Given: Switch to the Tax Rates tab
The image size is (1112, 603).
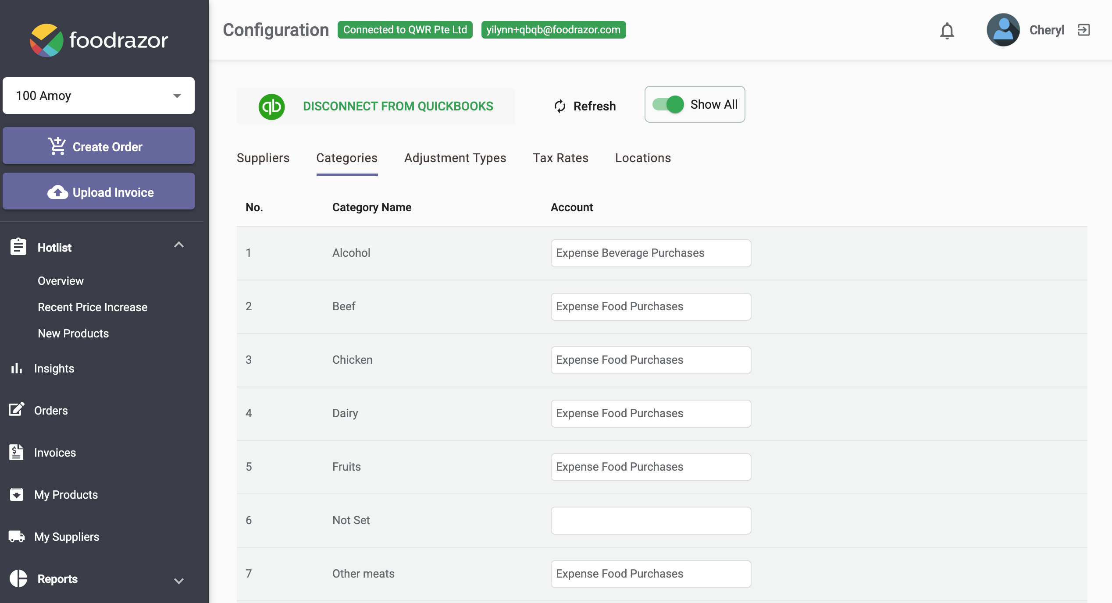Looking at the screenshot, I should [x=560, y=158].
